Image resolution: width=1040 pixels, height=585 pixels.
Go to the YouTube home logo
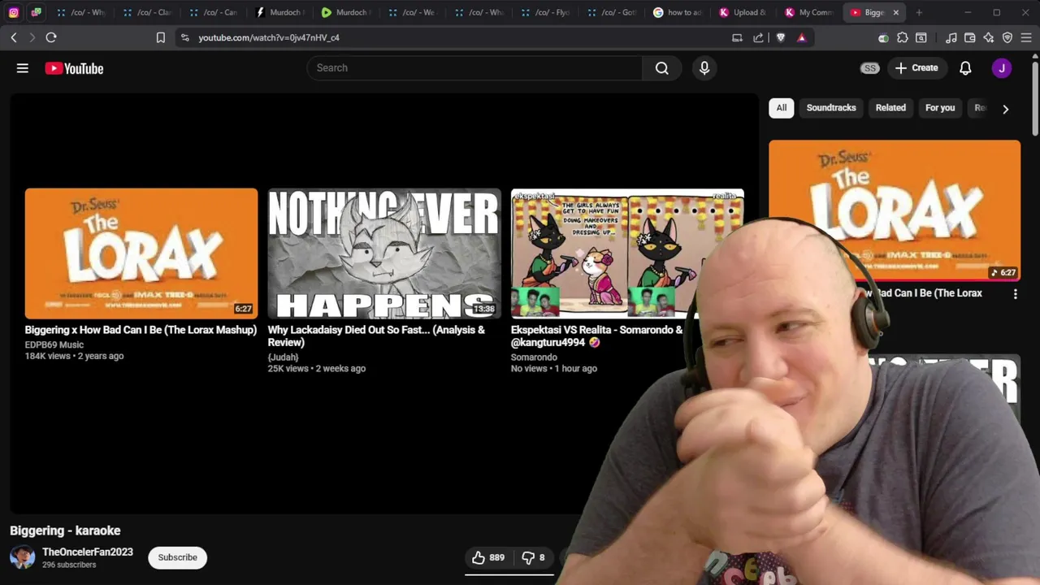tap(74, 68)
